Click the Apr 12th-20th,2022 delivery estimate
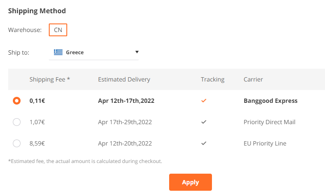325x195 pixels. pyautogui.click(x=125, y=143)
